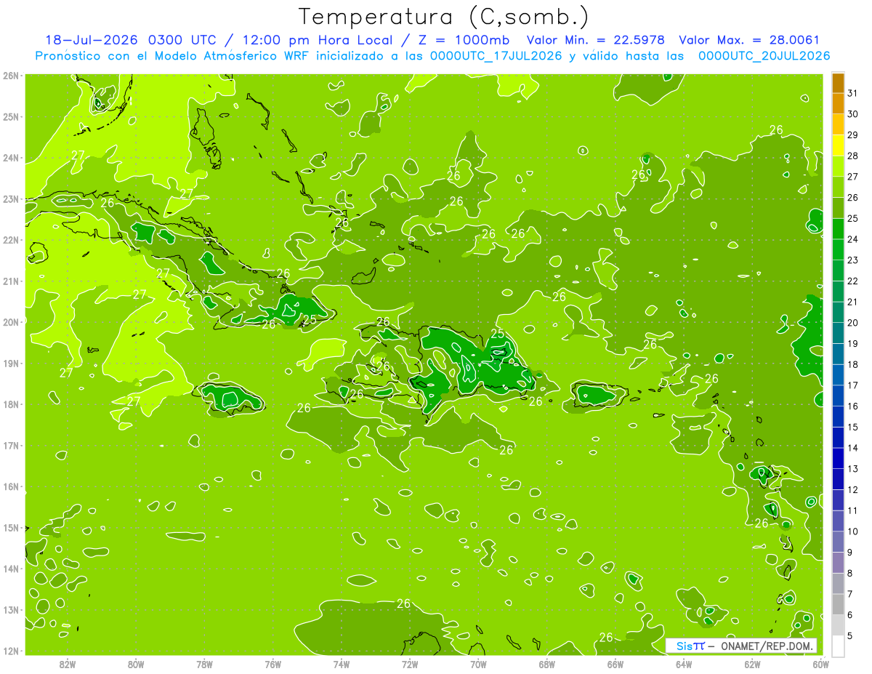Click the colorbar scale label '5'

[x=849, y=635]
